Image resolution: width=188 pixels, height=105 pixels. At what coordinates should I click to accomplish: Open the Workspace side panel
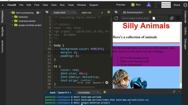coord(2,17)
